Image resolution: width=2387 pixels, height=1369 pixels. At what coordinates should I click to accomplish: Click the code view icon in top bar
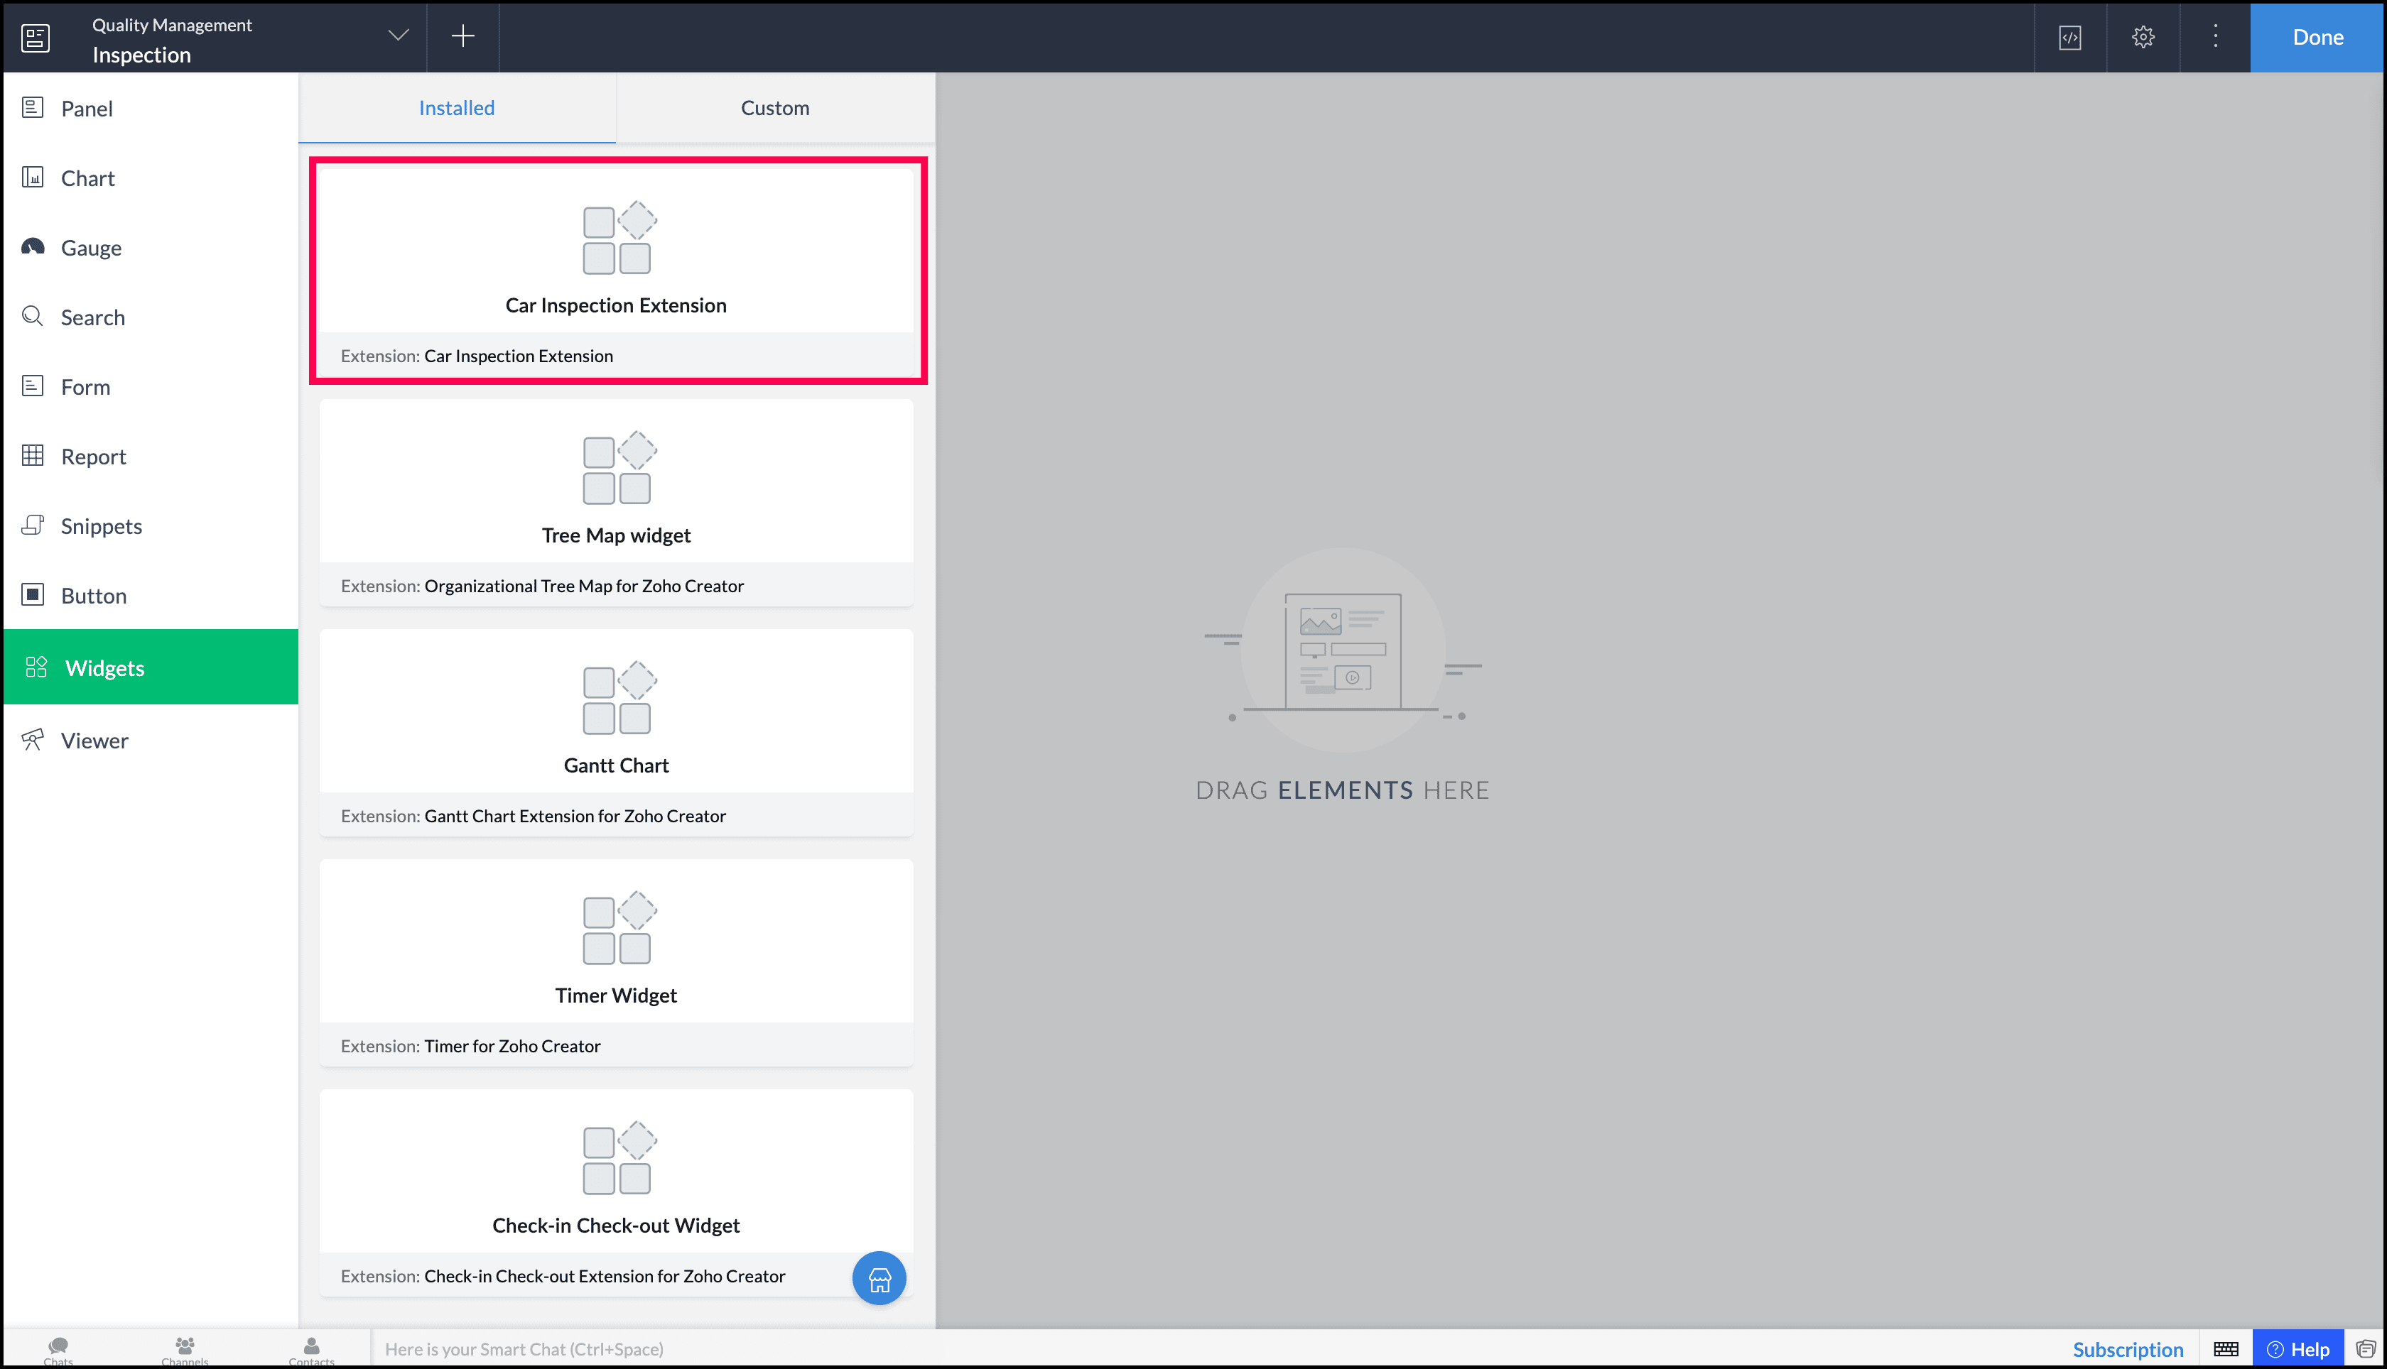click(x=2069, y=38)
